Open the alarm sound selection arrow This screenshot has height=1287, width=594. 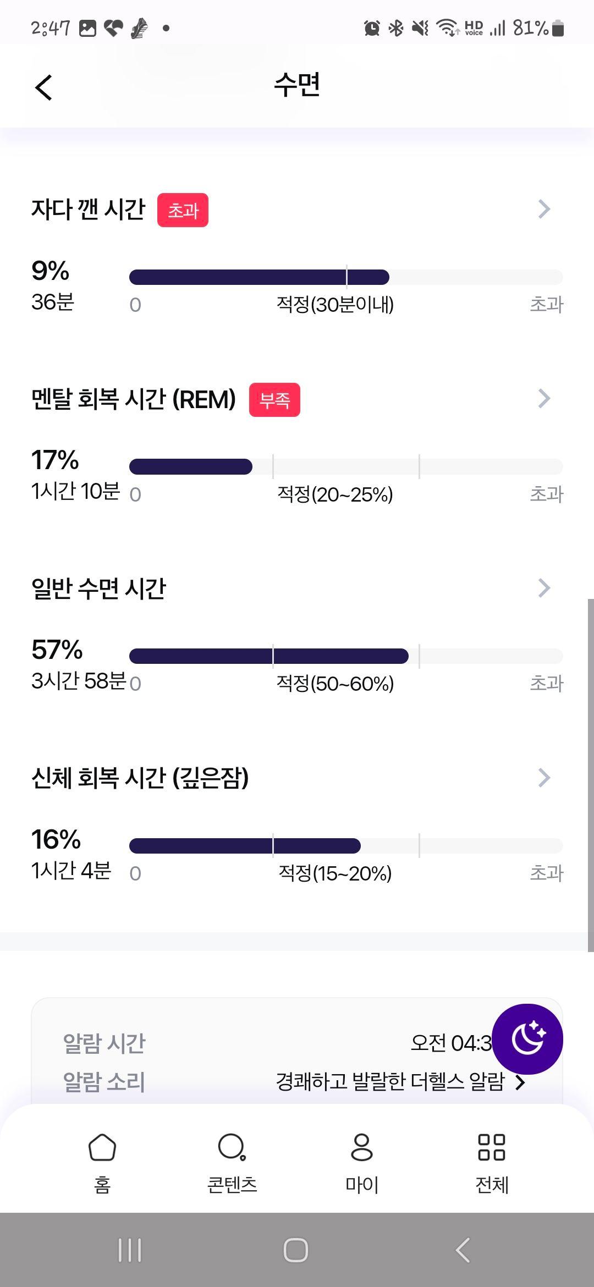pyautogui.click(x=520, y=1082)
